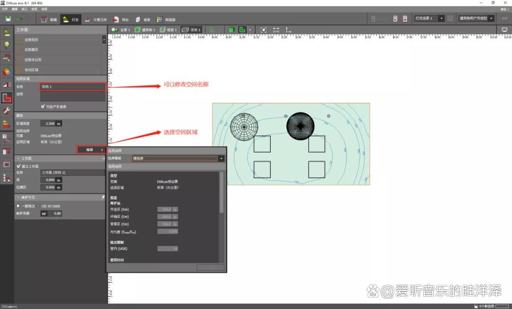Screen dimensions: 512x309
Task: Select the wrench maintenance sidebar tool
Action: [7, 110]
